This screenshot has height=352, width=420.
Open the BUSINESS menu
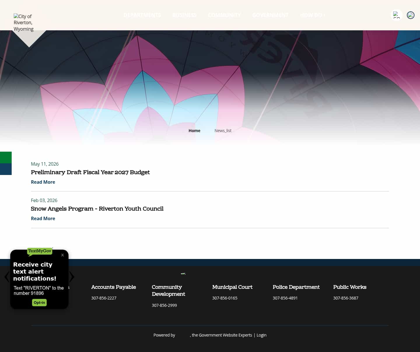click(184, 15)
